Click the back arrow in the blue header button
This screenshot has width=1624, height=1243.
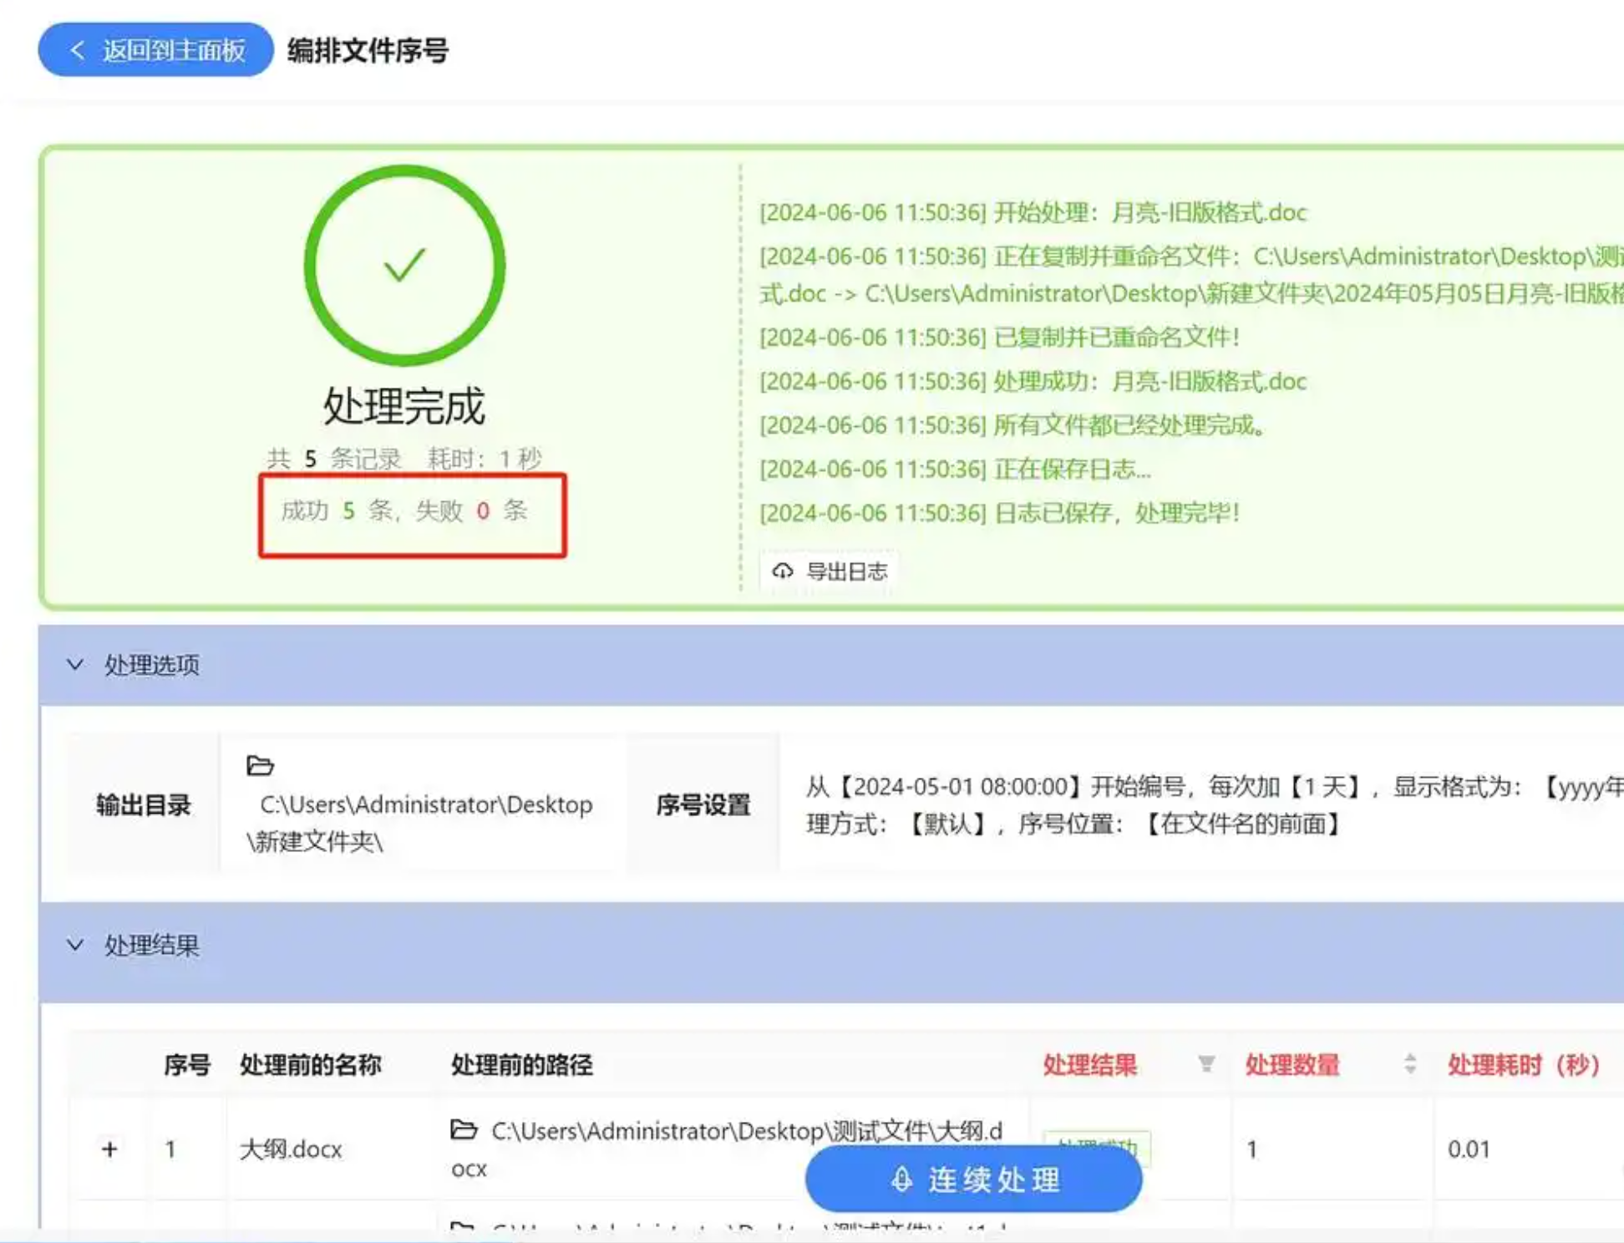77,50
